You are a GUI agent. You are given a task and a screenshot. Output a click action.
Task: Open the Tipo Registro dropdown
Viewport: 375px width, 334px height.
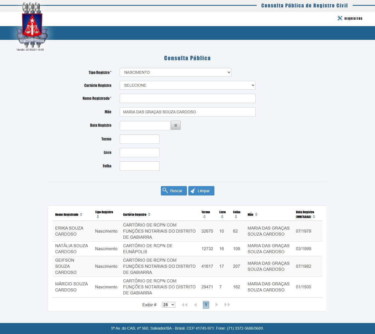pos(175,72)
